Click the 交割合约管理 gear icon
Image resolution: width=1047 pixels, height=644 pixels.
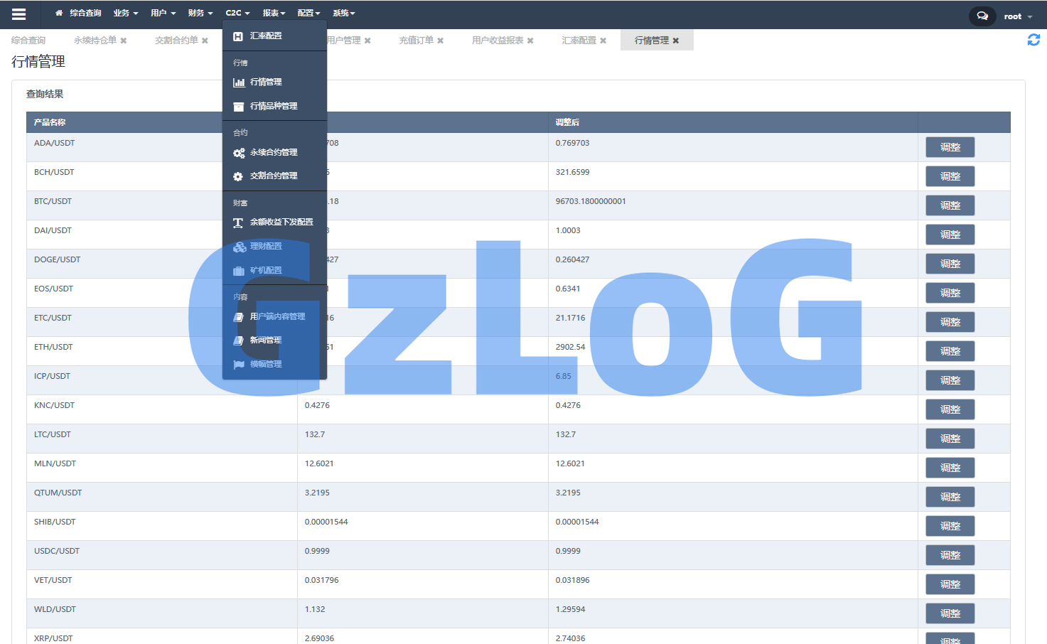point(238,176)
